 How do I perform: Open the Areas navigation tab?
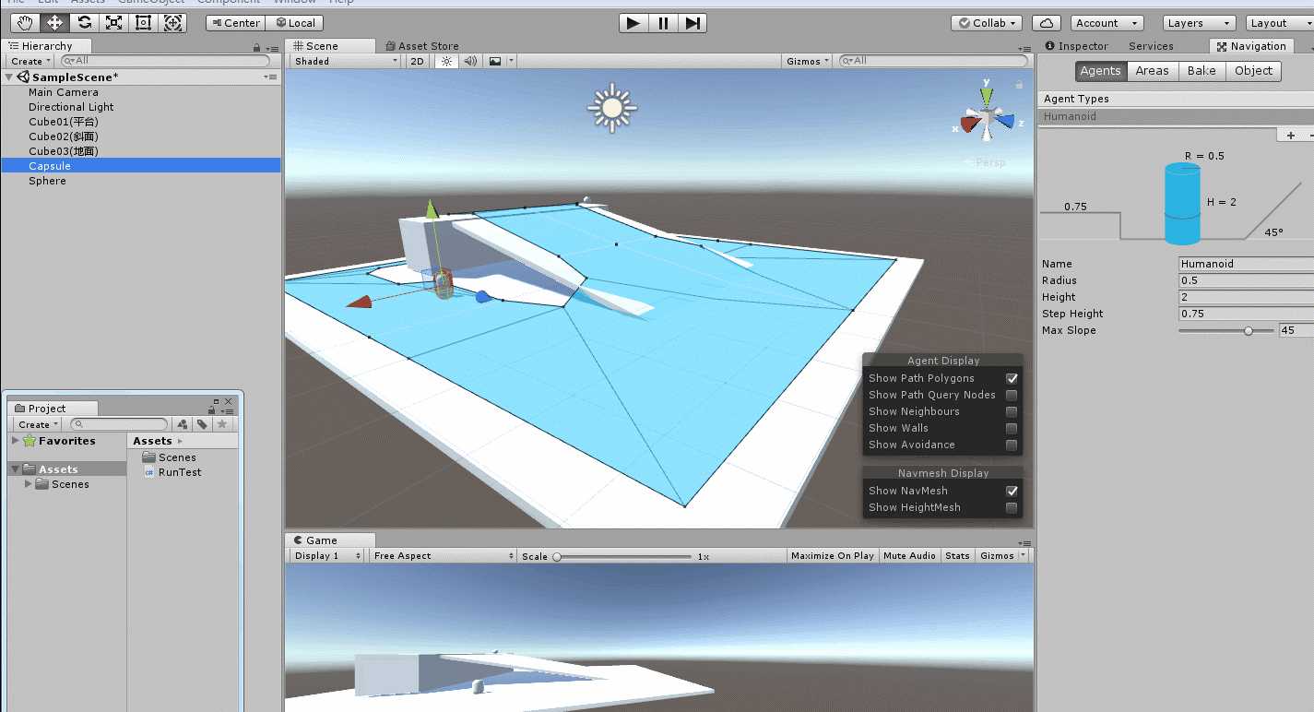[1152, 71]
